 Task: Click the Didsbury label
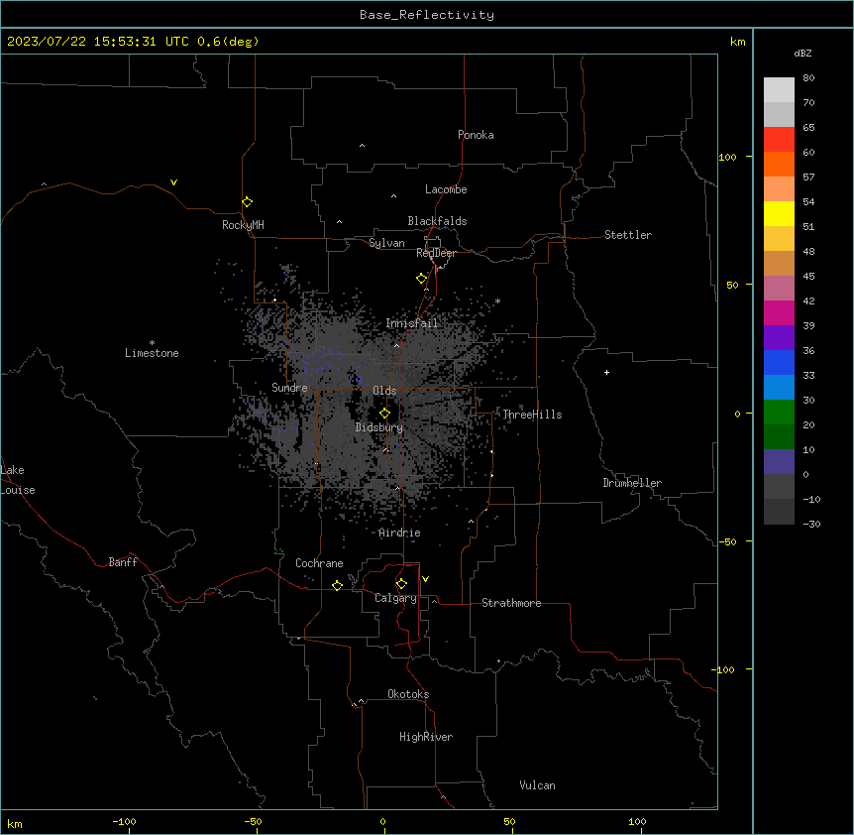click(379, 427)
